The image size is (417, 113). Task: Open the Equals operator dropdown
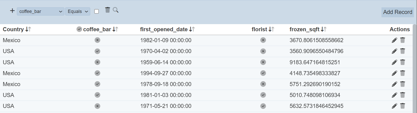[x=78, y=11]
